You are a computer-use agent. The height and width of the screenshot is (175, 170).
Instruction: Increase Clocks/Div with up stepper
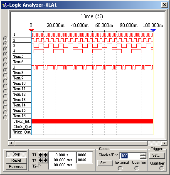click(143, 154)
